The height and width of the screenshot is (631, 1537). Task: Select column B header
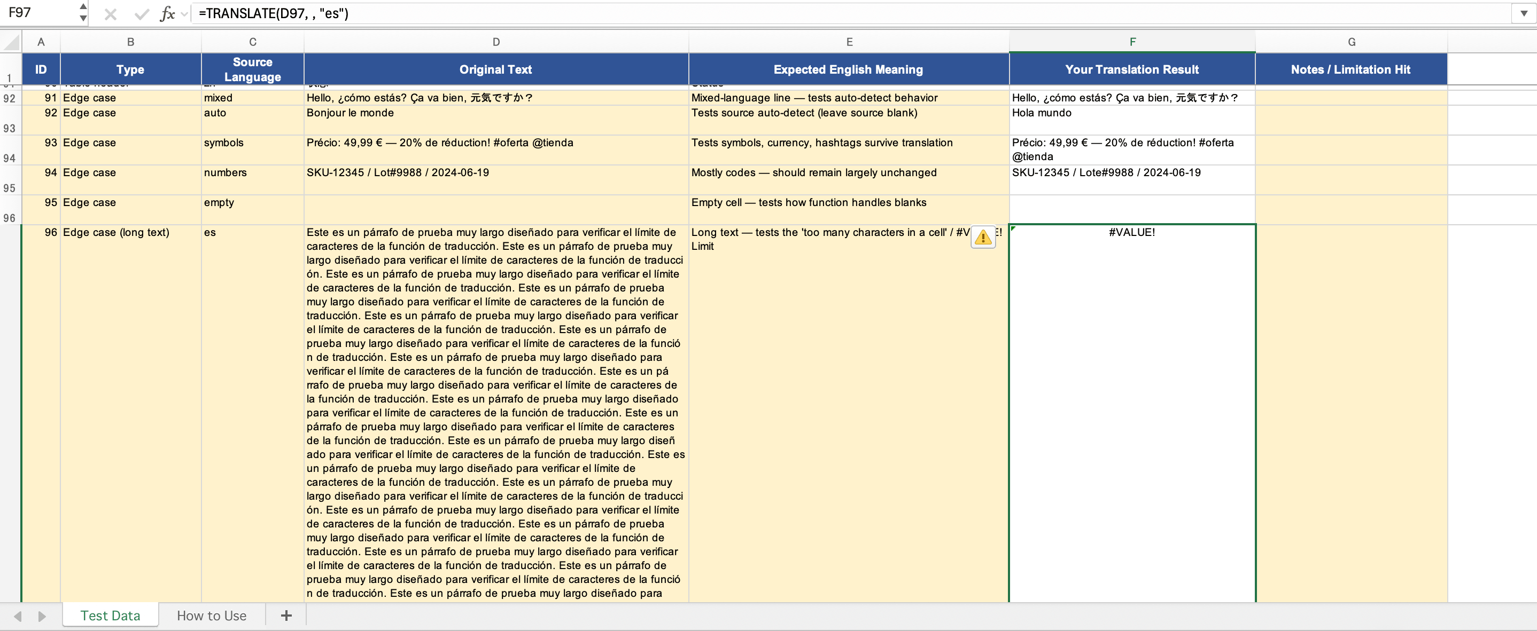pos(131,42)
